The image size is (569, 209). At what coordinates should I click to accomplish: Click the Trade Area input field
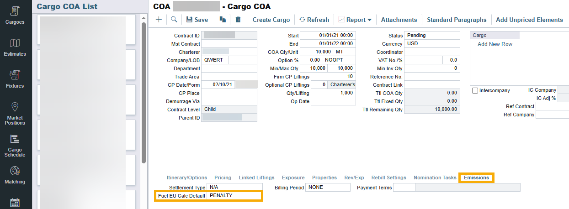pos(229,77)
